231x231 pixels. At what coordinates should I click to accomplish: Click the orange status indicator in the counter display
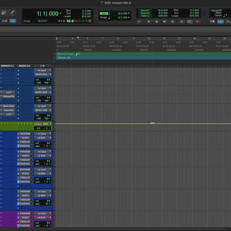point(90,21)
